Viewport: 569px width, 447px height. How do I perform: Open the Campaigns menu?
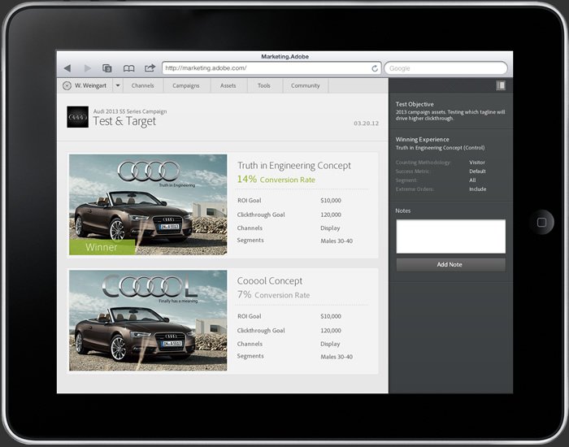[x=186, y=85]
